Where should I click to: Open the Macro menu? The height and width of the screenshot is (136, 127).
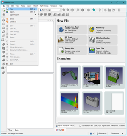coord(29,6)
